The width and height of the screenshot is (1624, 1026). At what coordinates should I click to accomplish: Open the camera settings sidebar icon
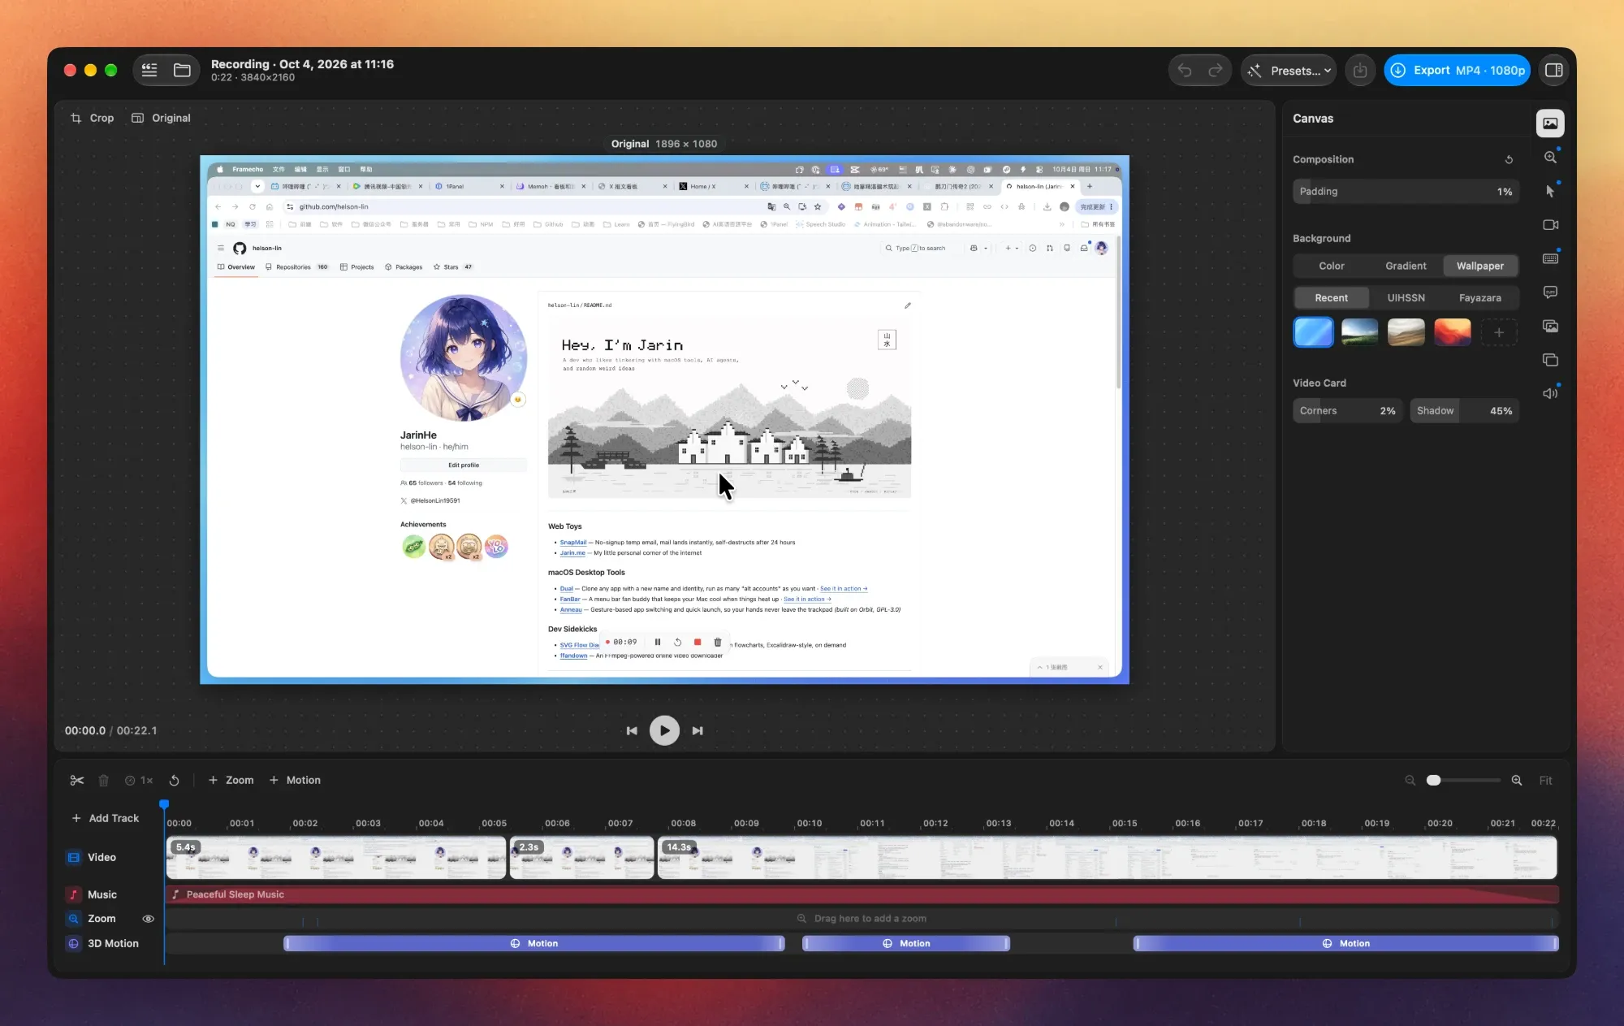tap(1550, 225)
